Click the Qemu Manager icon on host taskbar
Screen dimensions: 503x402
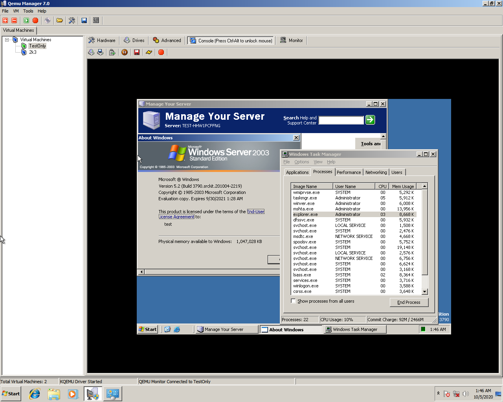coord(93,394)
